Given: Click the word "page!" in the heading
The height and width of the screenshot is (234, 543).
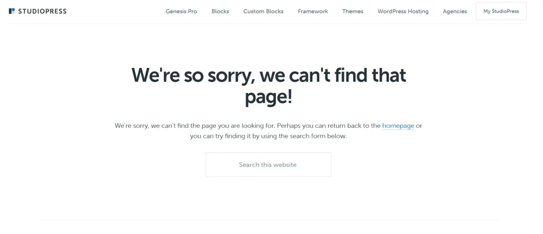Looking at the screenshot, I should tap(268, 97).
